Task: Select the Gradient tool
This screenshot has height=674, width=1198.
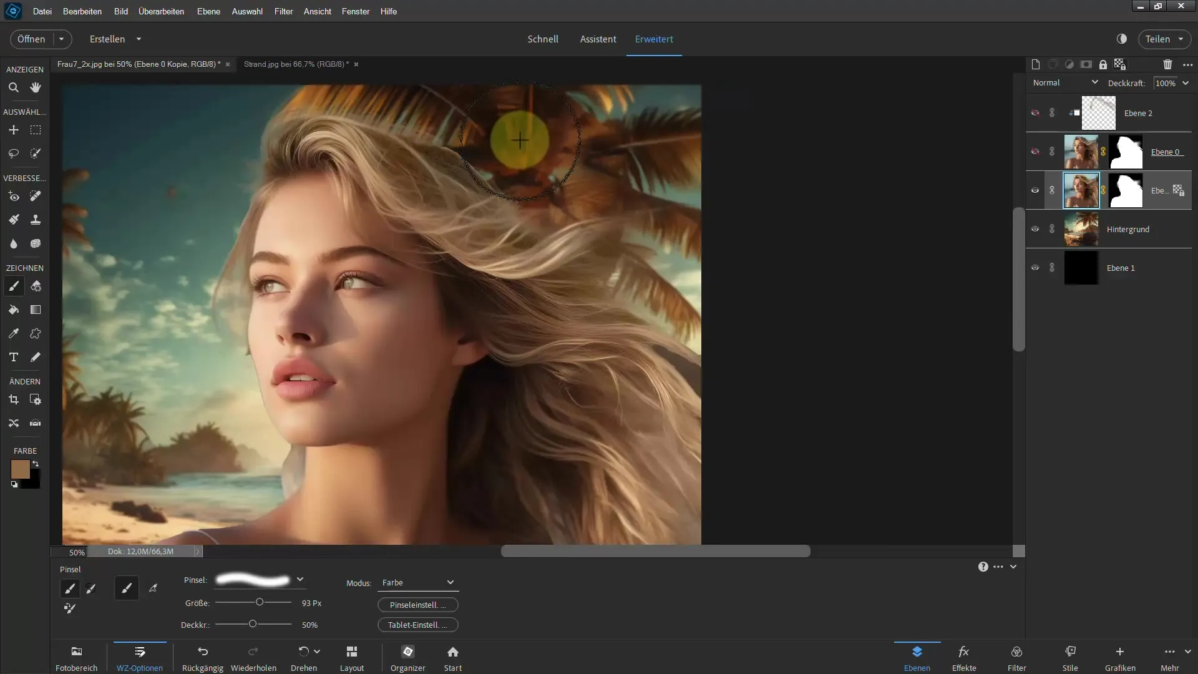Action: (x=36, y=310)
